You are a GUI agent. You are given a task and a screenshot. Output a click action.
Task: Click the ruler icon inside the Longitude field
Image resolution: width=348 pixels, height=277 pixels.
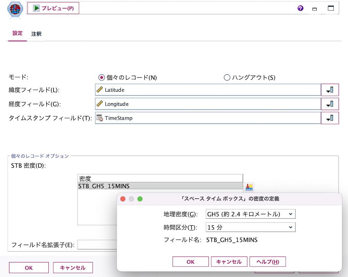[x=99, y=104]
